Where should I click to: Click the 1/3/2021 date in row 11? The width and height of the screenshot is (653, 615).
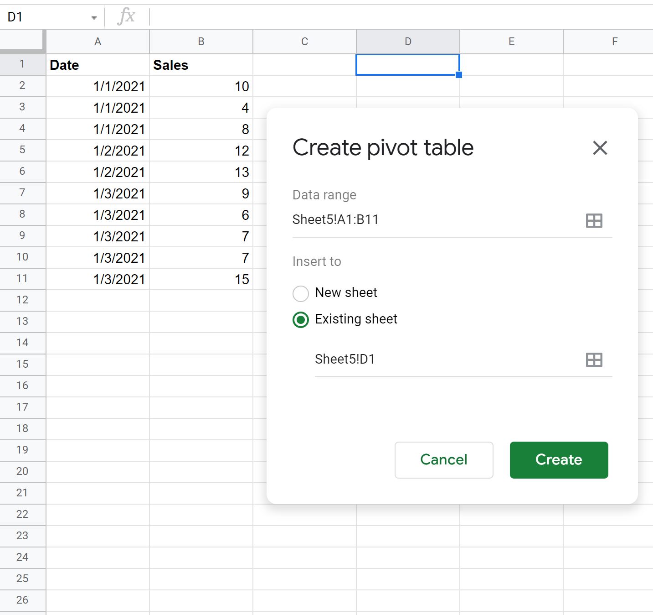tap(98, 279)
